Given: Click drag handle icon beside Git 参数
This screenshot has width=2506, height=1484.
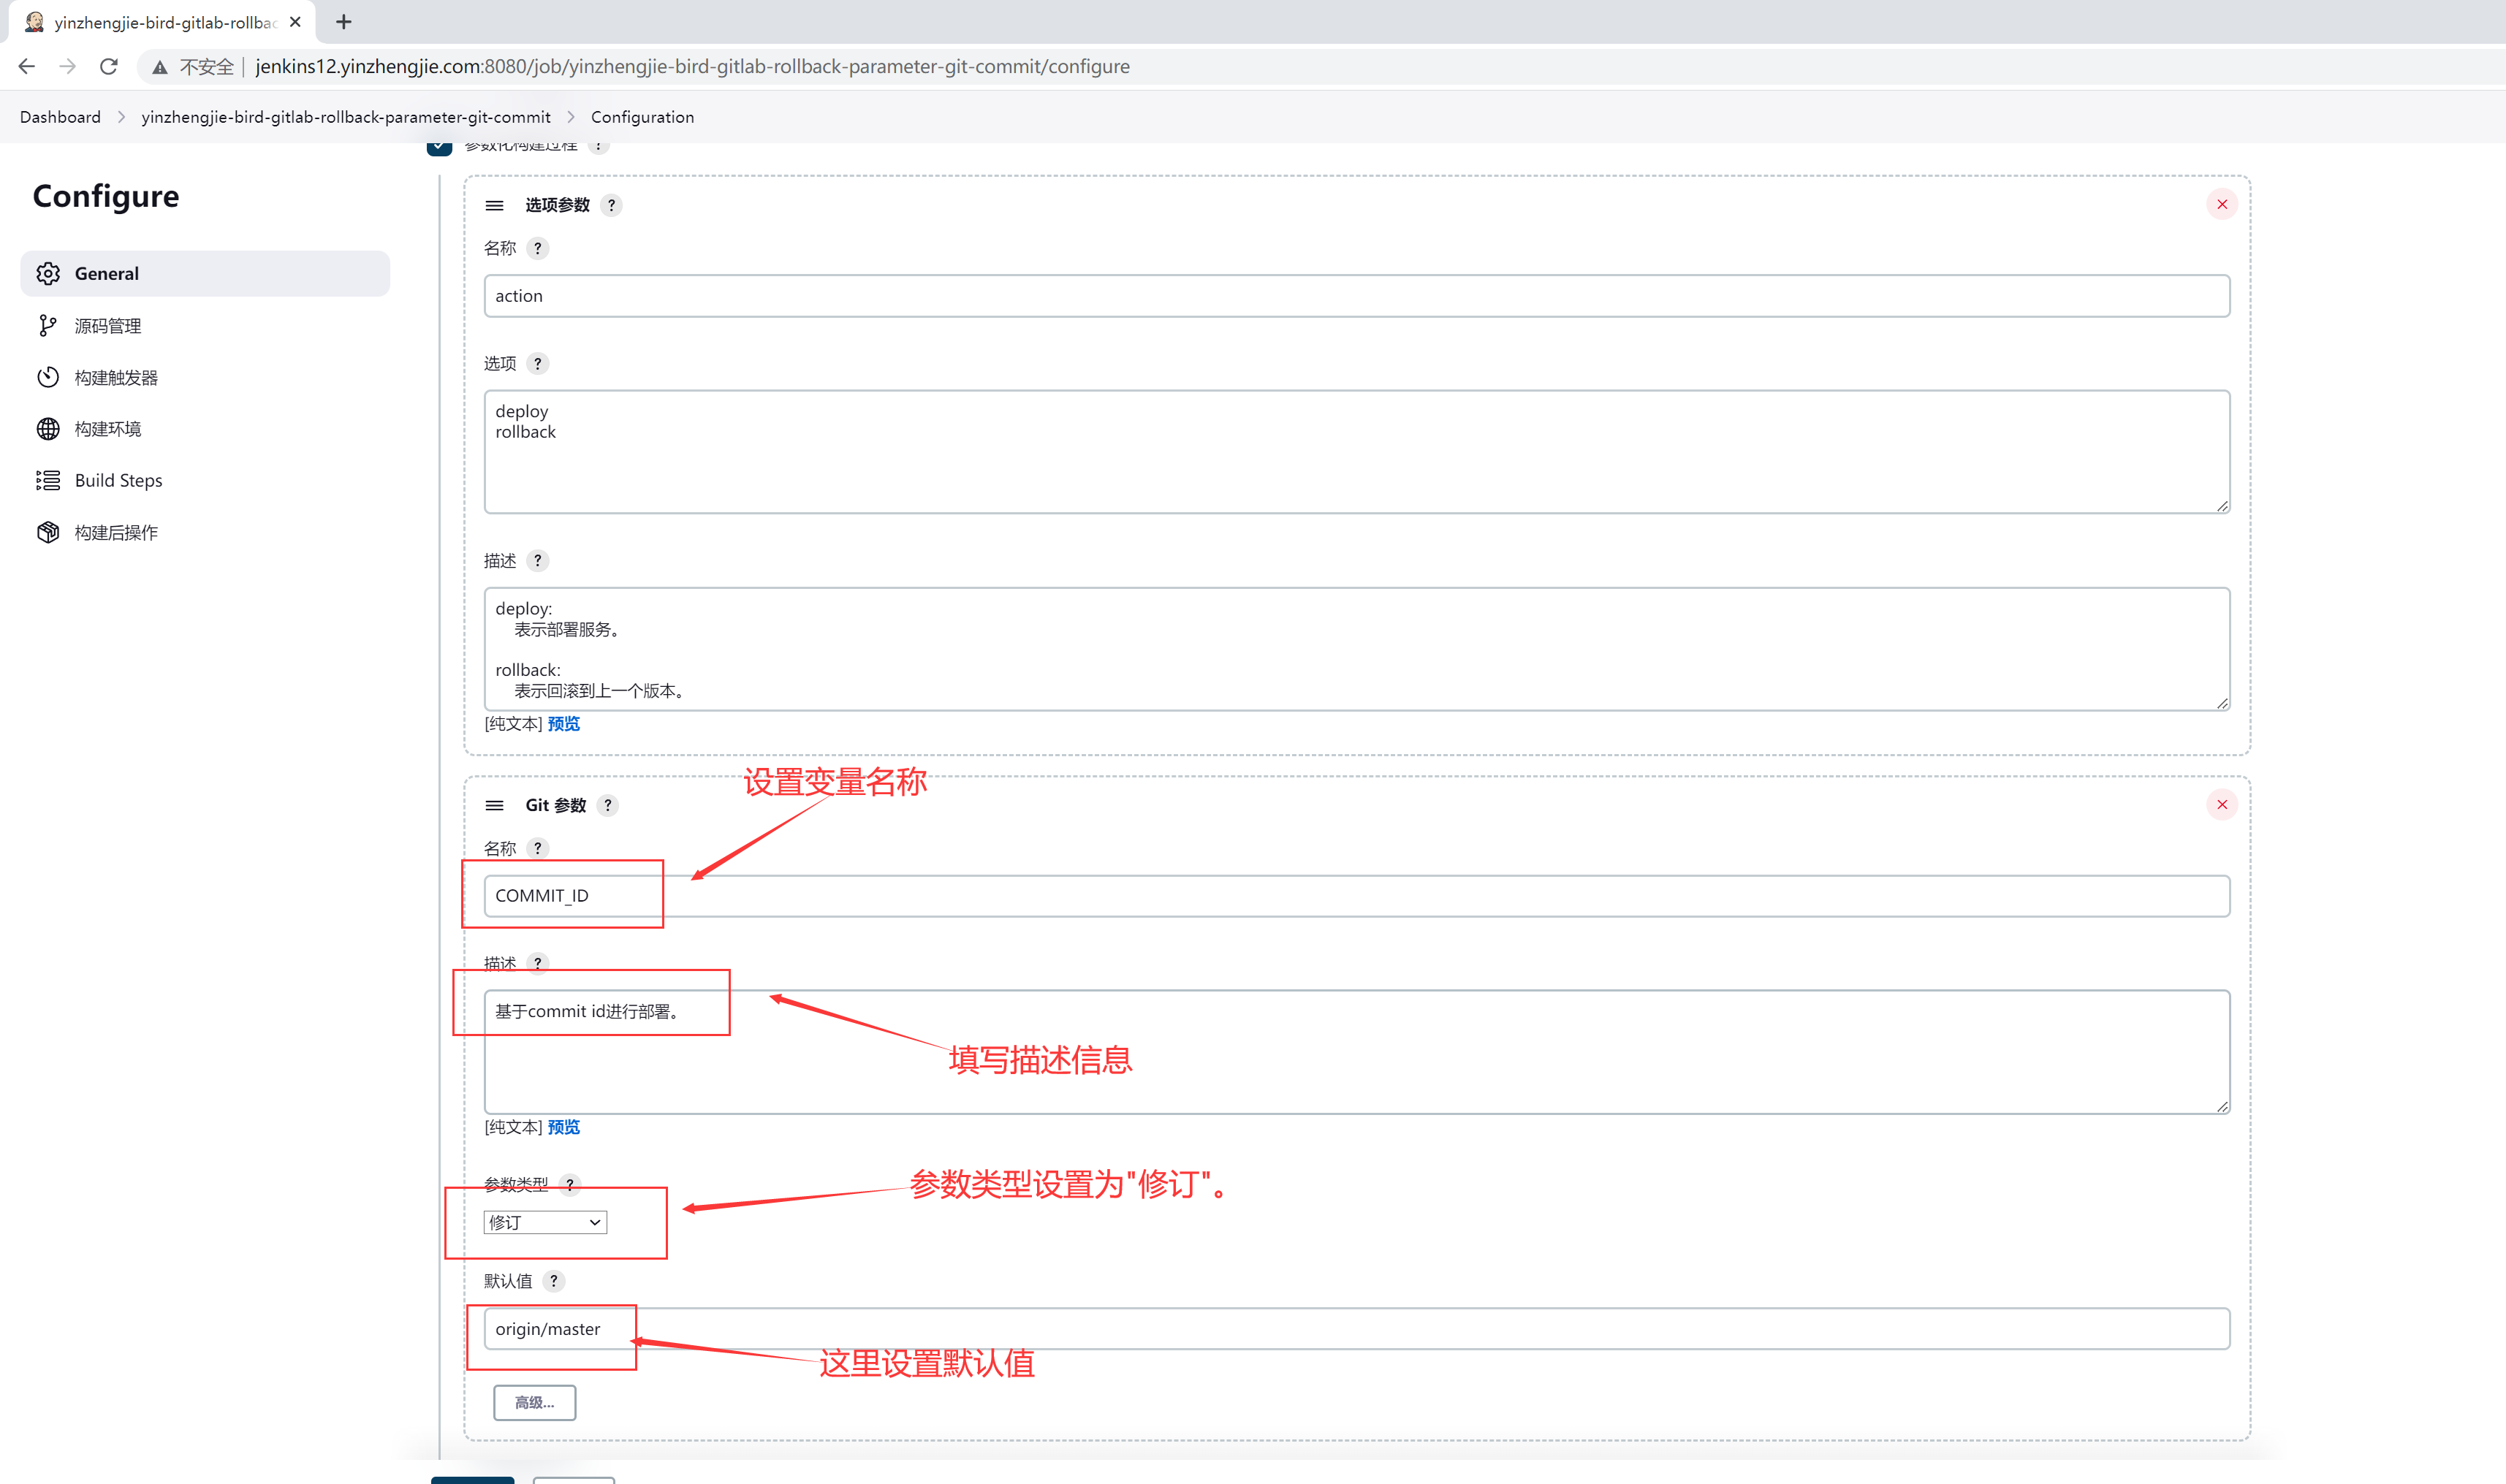Looking at the screenshot, I should (494, 805).
